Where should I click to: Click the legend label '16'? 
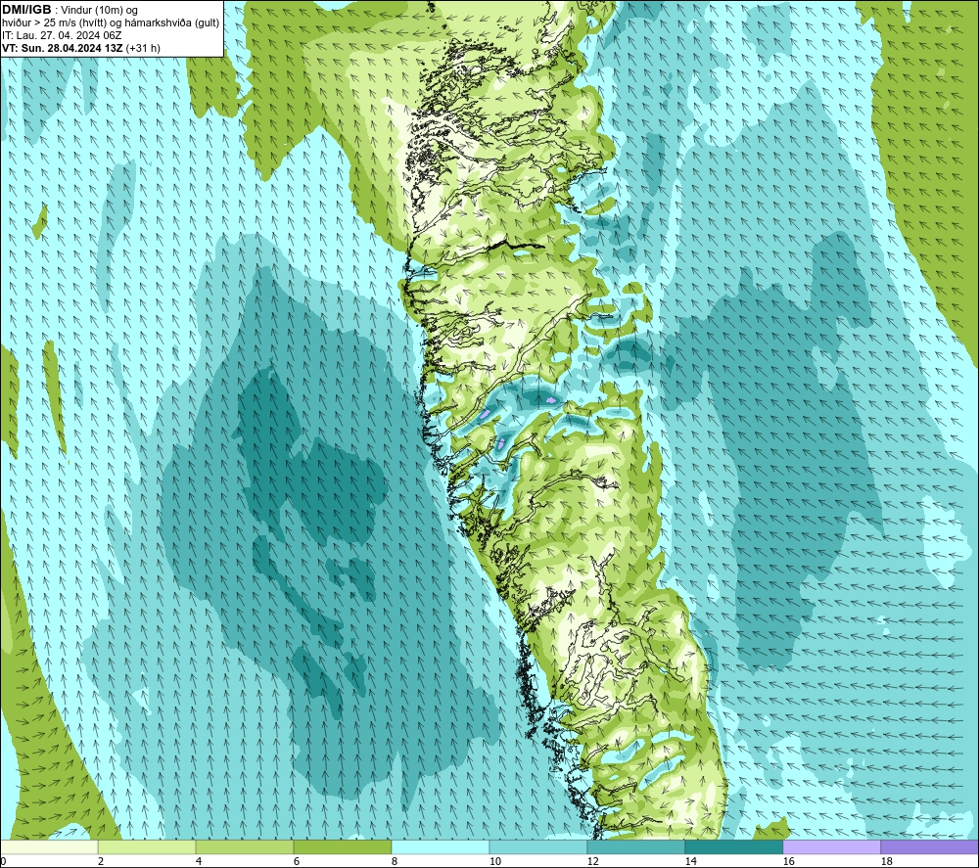click(x=788, y=861)
